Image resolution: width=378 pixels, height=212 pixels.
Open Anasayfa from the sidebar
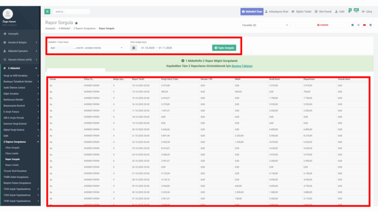(x=20, y=34)
